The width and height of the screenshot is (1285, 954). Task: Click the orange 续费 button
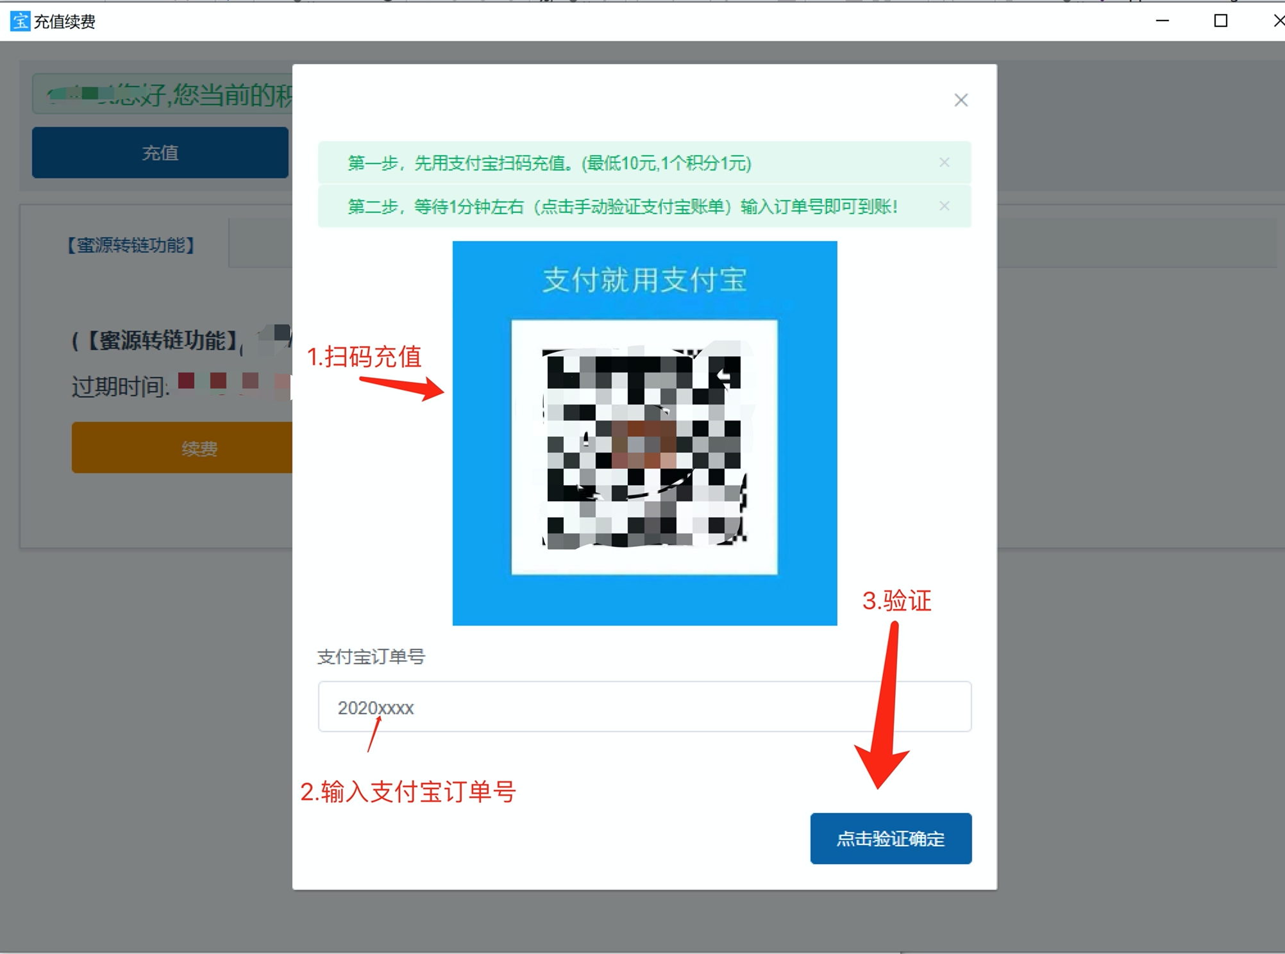[x=182, y=448]
